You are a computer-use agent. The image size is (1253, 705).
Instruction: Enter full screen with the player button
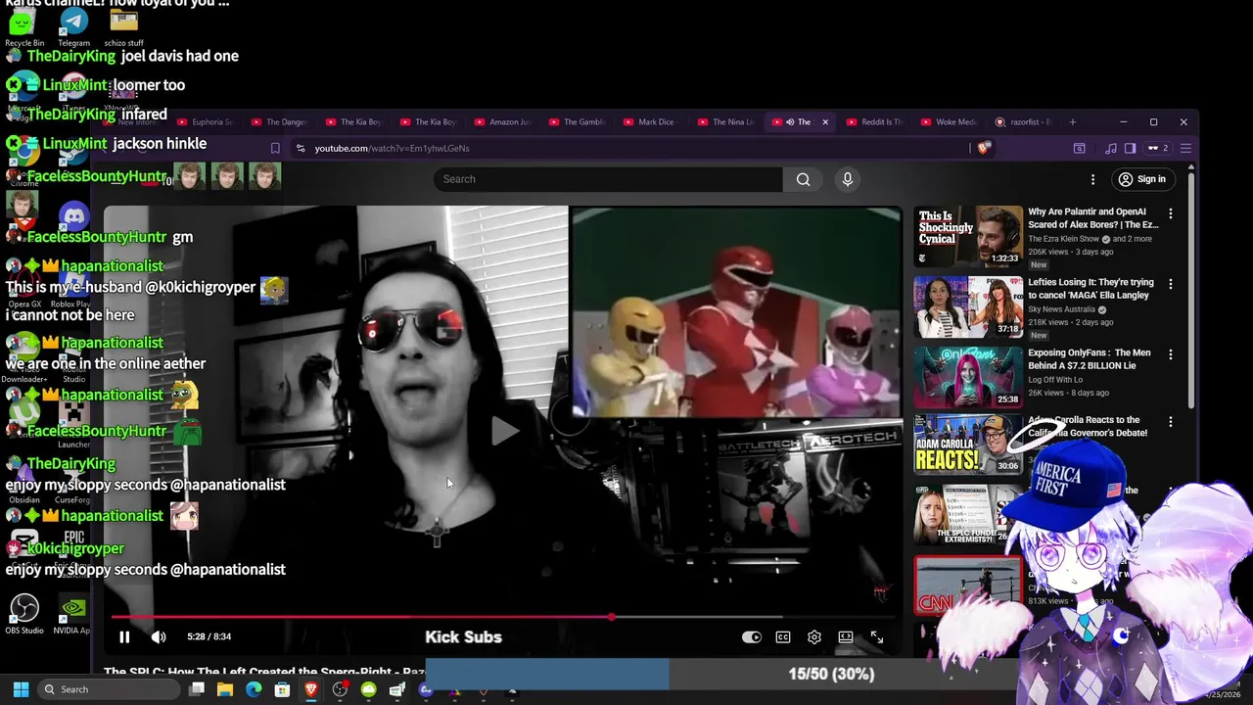[877, 636]
